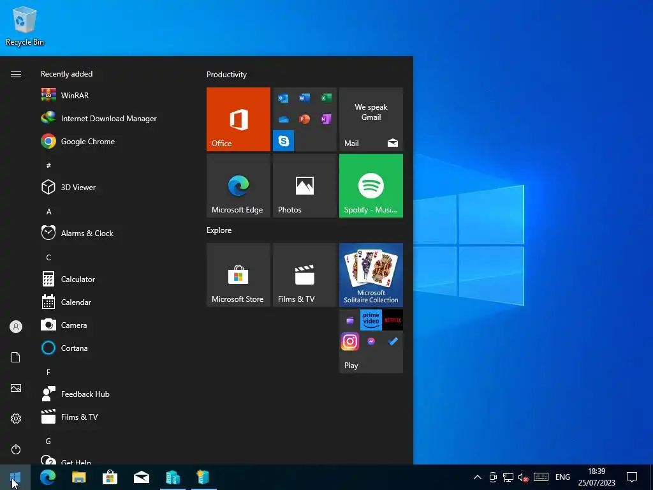Open Pictures from the Start sidebar
Image resolution: width=653 pixels, height=490 pixels.
tap(16, 388)
